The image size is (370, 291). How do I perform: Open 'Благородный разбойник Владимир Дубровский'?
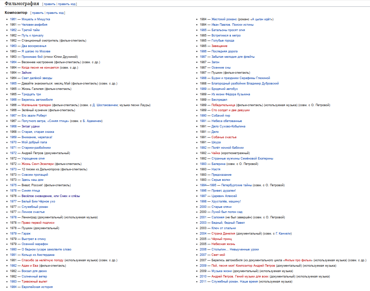pyautogui.click(x=245, y=83)
